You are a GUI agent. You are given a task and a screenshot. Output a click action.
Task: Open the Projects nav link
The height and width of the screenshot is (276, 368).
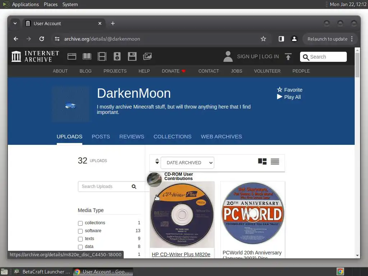(115, 71)
